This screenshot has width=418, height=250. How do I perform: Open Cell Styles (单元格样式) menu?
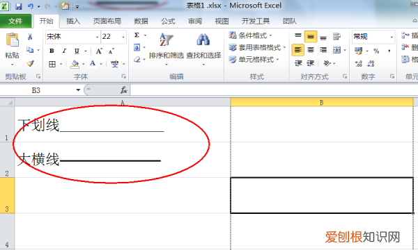[x=254, y=60]
